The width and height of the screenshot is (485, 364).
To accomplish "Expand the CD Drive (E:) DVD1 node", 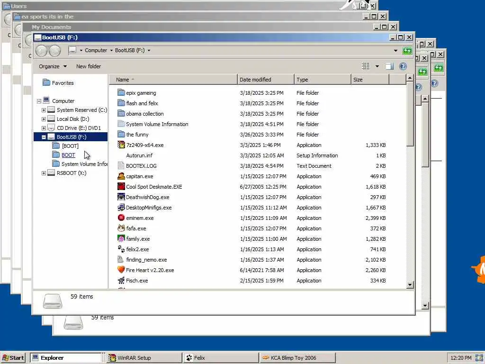I will pyautogui.click(x=44, y=128).
